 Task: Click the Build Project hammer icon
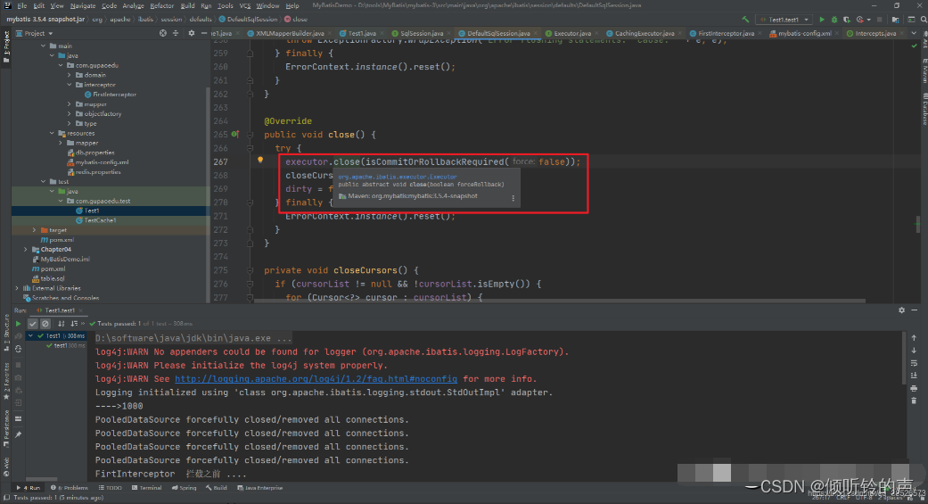(745, 20)
